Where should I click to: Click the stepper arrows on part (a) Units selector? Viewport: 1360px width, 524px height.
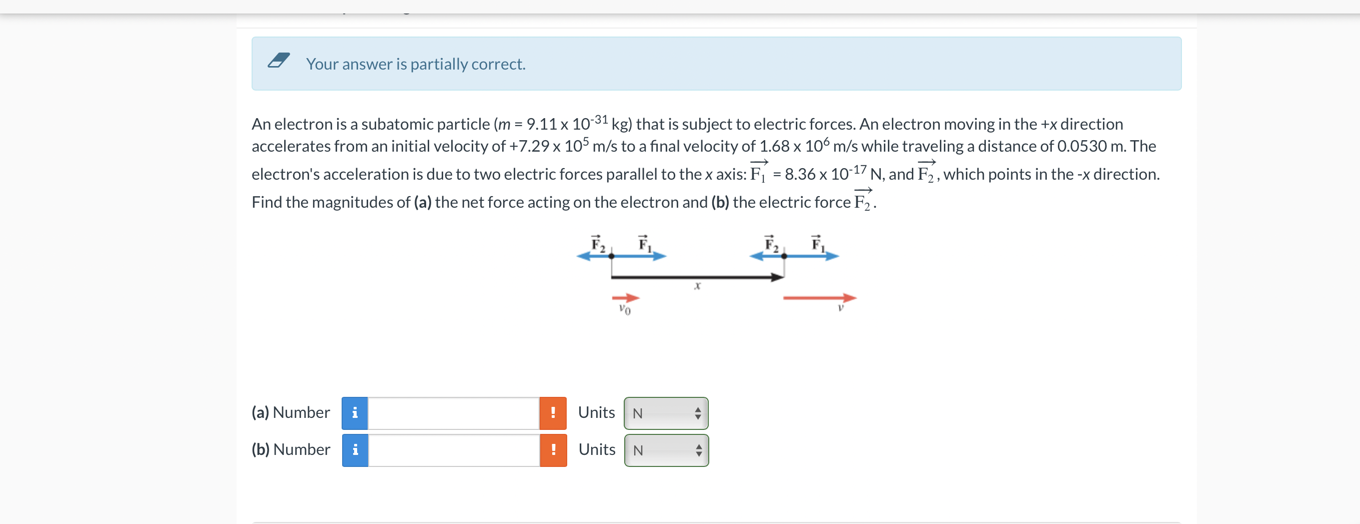(698, 413)
